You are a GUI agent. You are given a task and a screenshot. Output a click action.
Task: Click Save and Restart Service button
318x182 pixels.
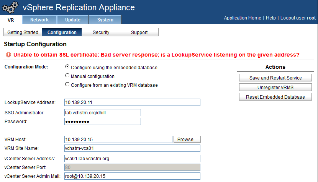click(x=275, y=78)
